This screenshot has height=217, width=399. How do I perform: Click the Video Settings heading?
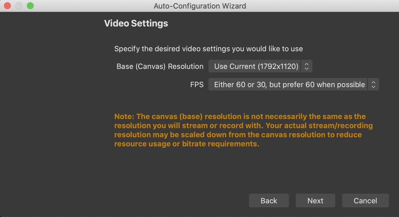(x=136, y=23)
